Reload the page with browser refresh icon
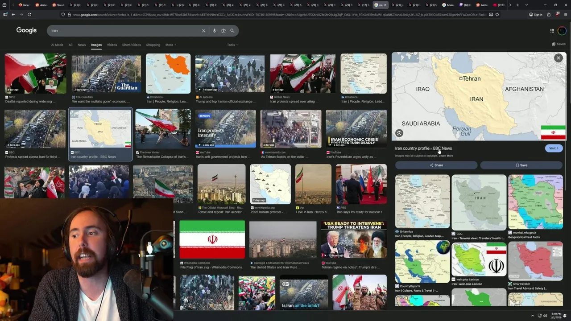571x321 pixels. (29, 14)
